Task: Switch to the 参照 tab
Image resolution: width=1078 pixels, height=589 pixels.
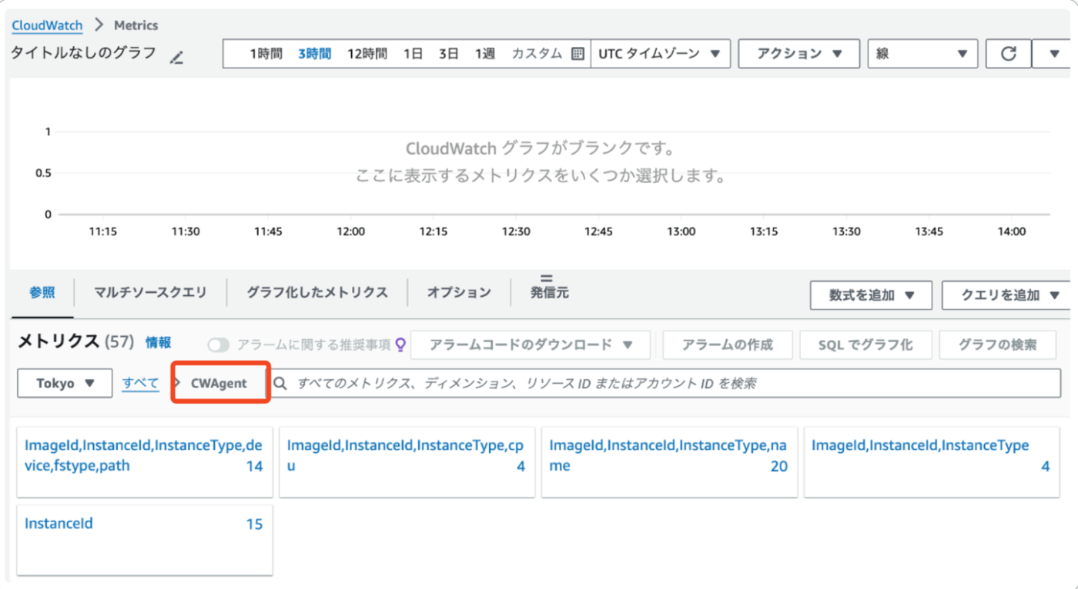Action: click(x=42, y=292)
